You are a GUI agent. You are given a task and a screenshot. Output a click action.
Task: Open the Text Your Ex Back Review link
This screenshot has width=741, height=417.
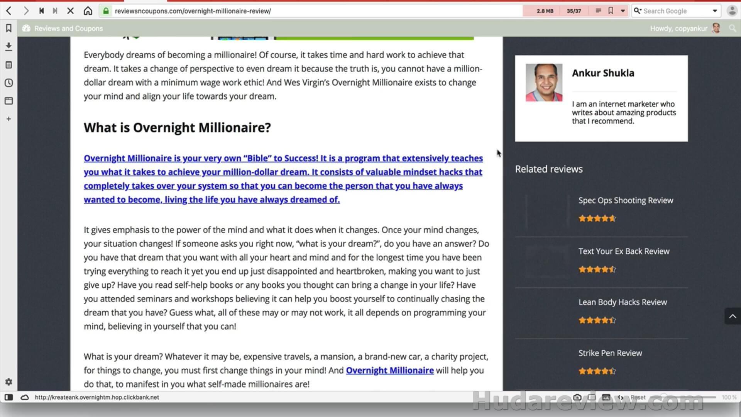[624, 251]
